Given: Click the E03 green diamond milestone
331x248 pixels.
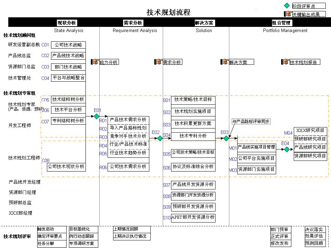Looking at the screenshot, I should [x=226, y=138].
